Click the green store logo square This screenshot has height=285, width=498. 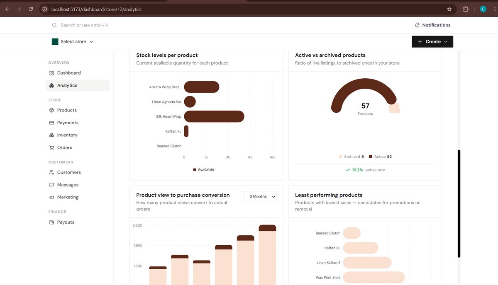[x=55, y=42]
